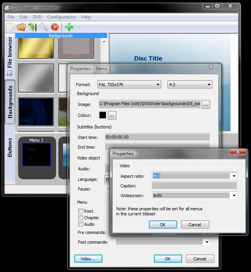Click the Start time field showing 00:00:00.00
251x272 pixels.
[157, 137]
